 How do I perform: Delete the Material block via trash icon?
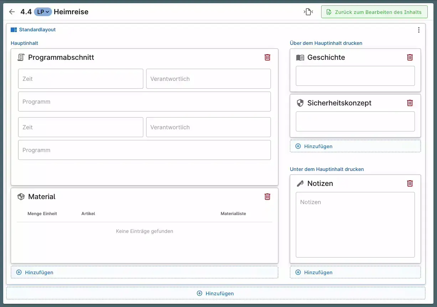[x=267, y=197]
